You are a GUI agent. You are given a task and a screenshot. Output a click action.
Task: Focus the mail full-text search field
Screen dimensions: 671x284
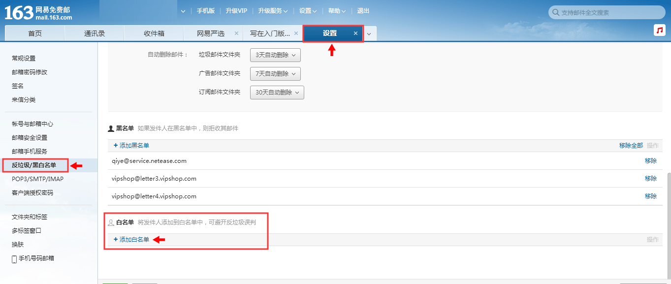tap(607, 12)
